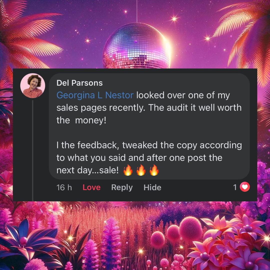
Task: Hide this comment
Action: click(x=152, y=187)
